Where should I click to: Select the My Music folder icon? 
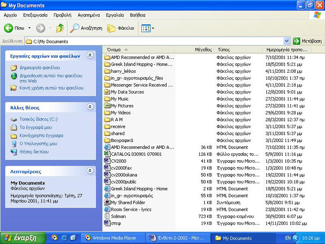[x=107, y=99]
